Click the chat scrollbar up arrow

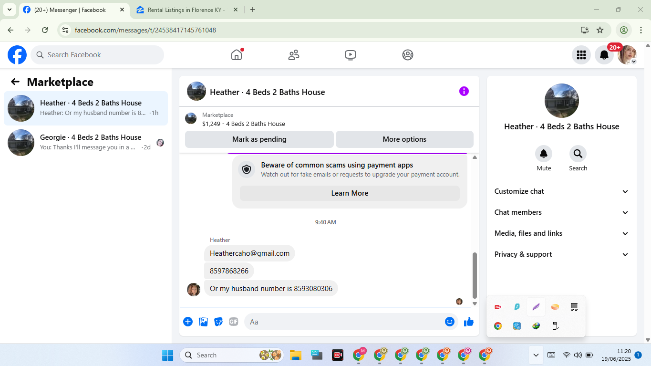475,157
